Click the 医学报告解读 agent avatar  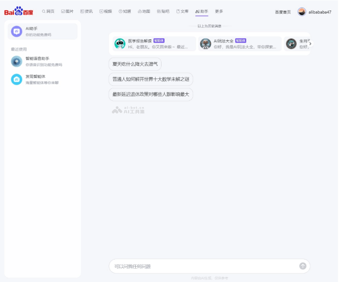point(121,43)
